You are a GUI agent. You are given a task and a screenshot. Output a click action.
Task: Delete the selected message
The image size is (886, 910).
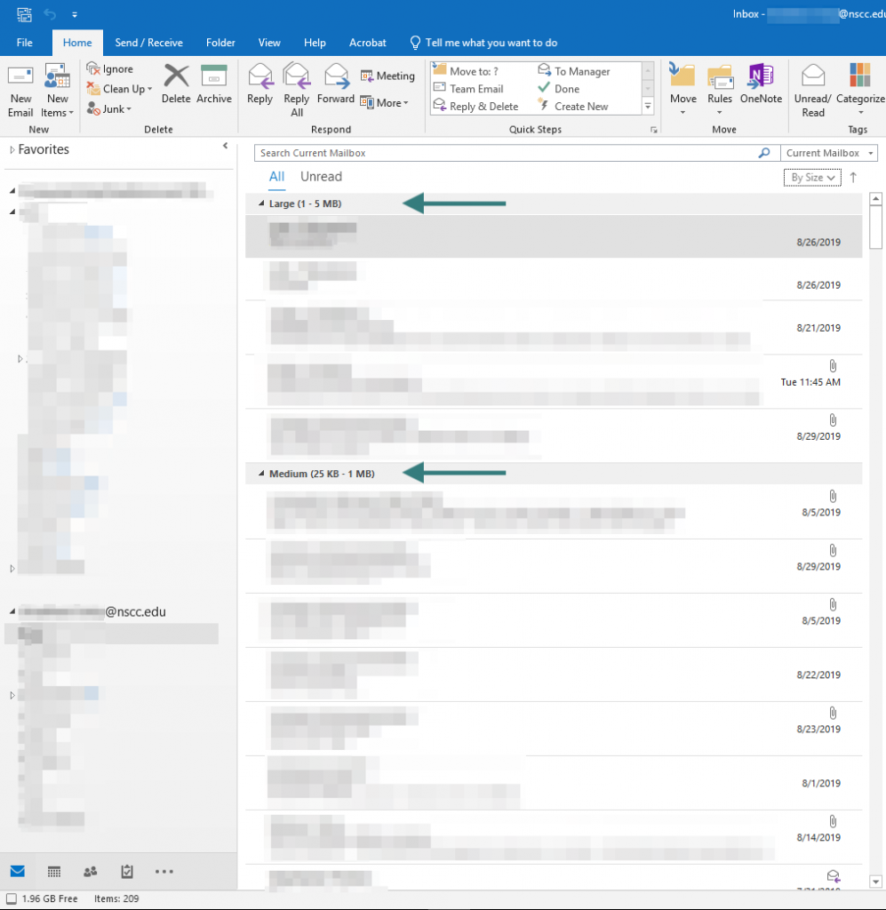point(176,84)
